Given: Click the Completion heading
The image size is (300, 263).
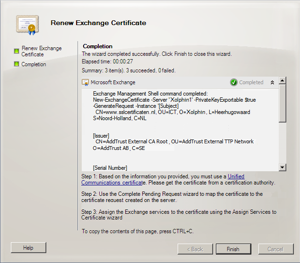Looking at the screenshot, I should 98,46.
